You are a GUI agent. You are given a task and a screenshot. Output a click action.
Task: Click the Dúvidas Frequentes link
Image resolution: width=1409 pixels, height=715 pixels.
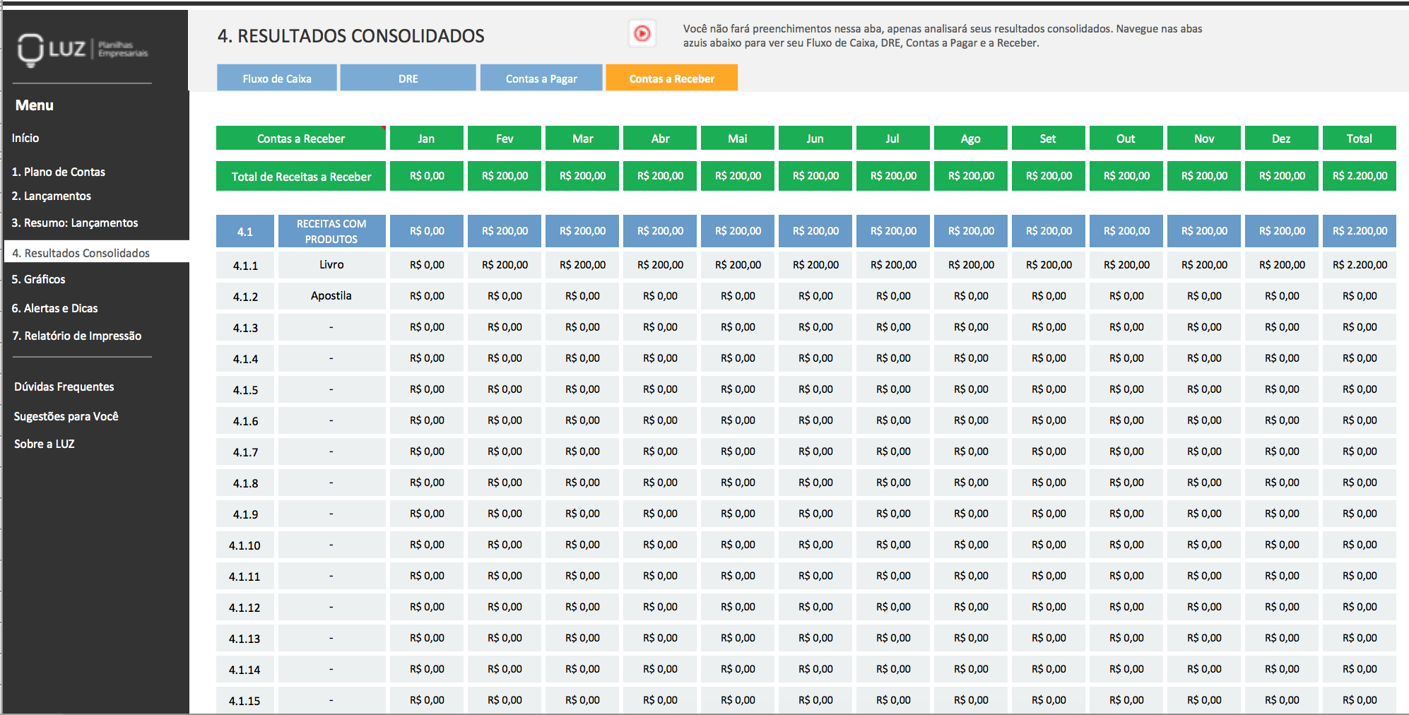pyautogui.click(x=64, y=386)
